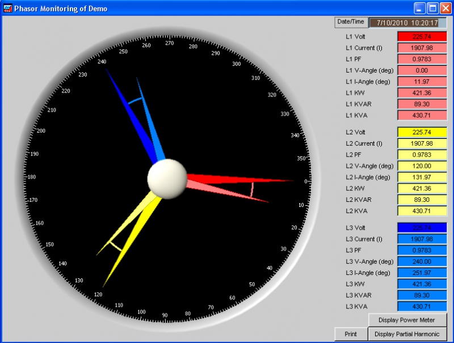Click the yellow L2 Volt value field

[422, 132]
